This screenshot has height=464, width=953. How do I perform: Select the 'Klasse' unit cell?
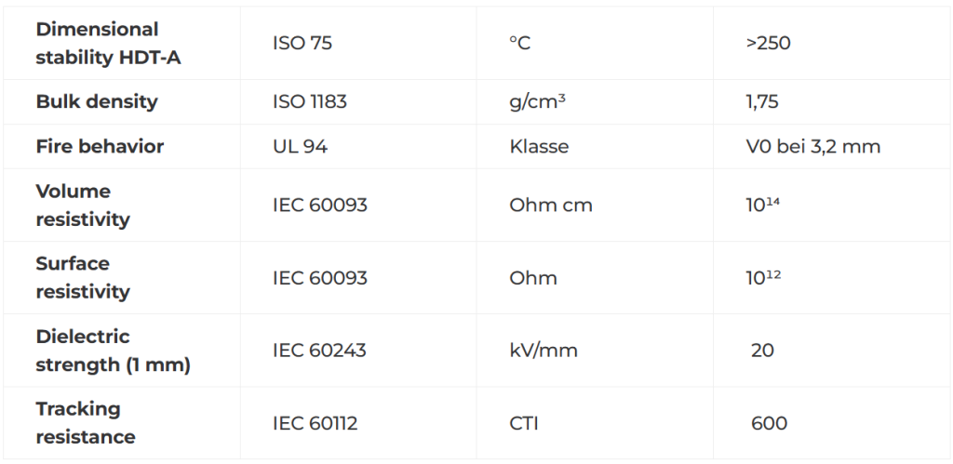539,146
